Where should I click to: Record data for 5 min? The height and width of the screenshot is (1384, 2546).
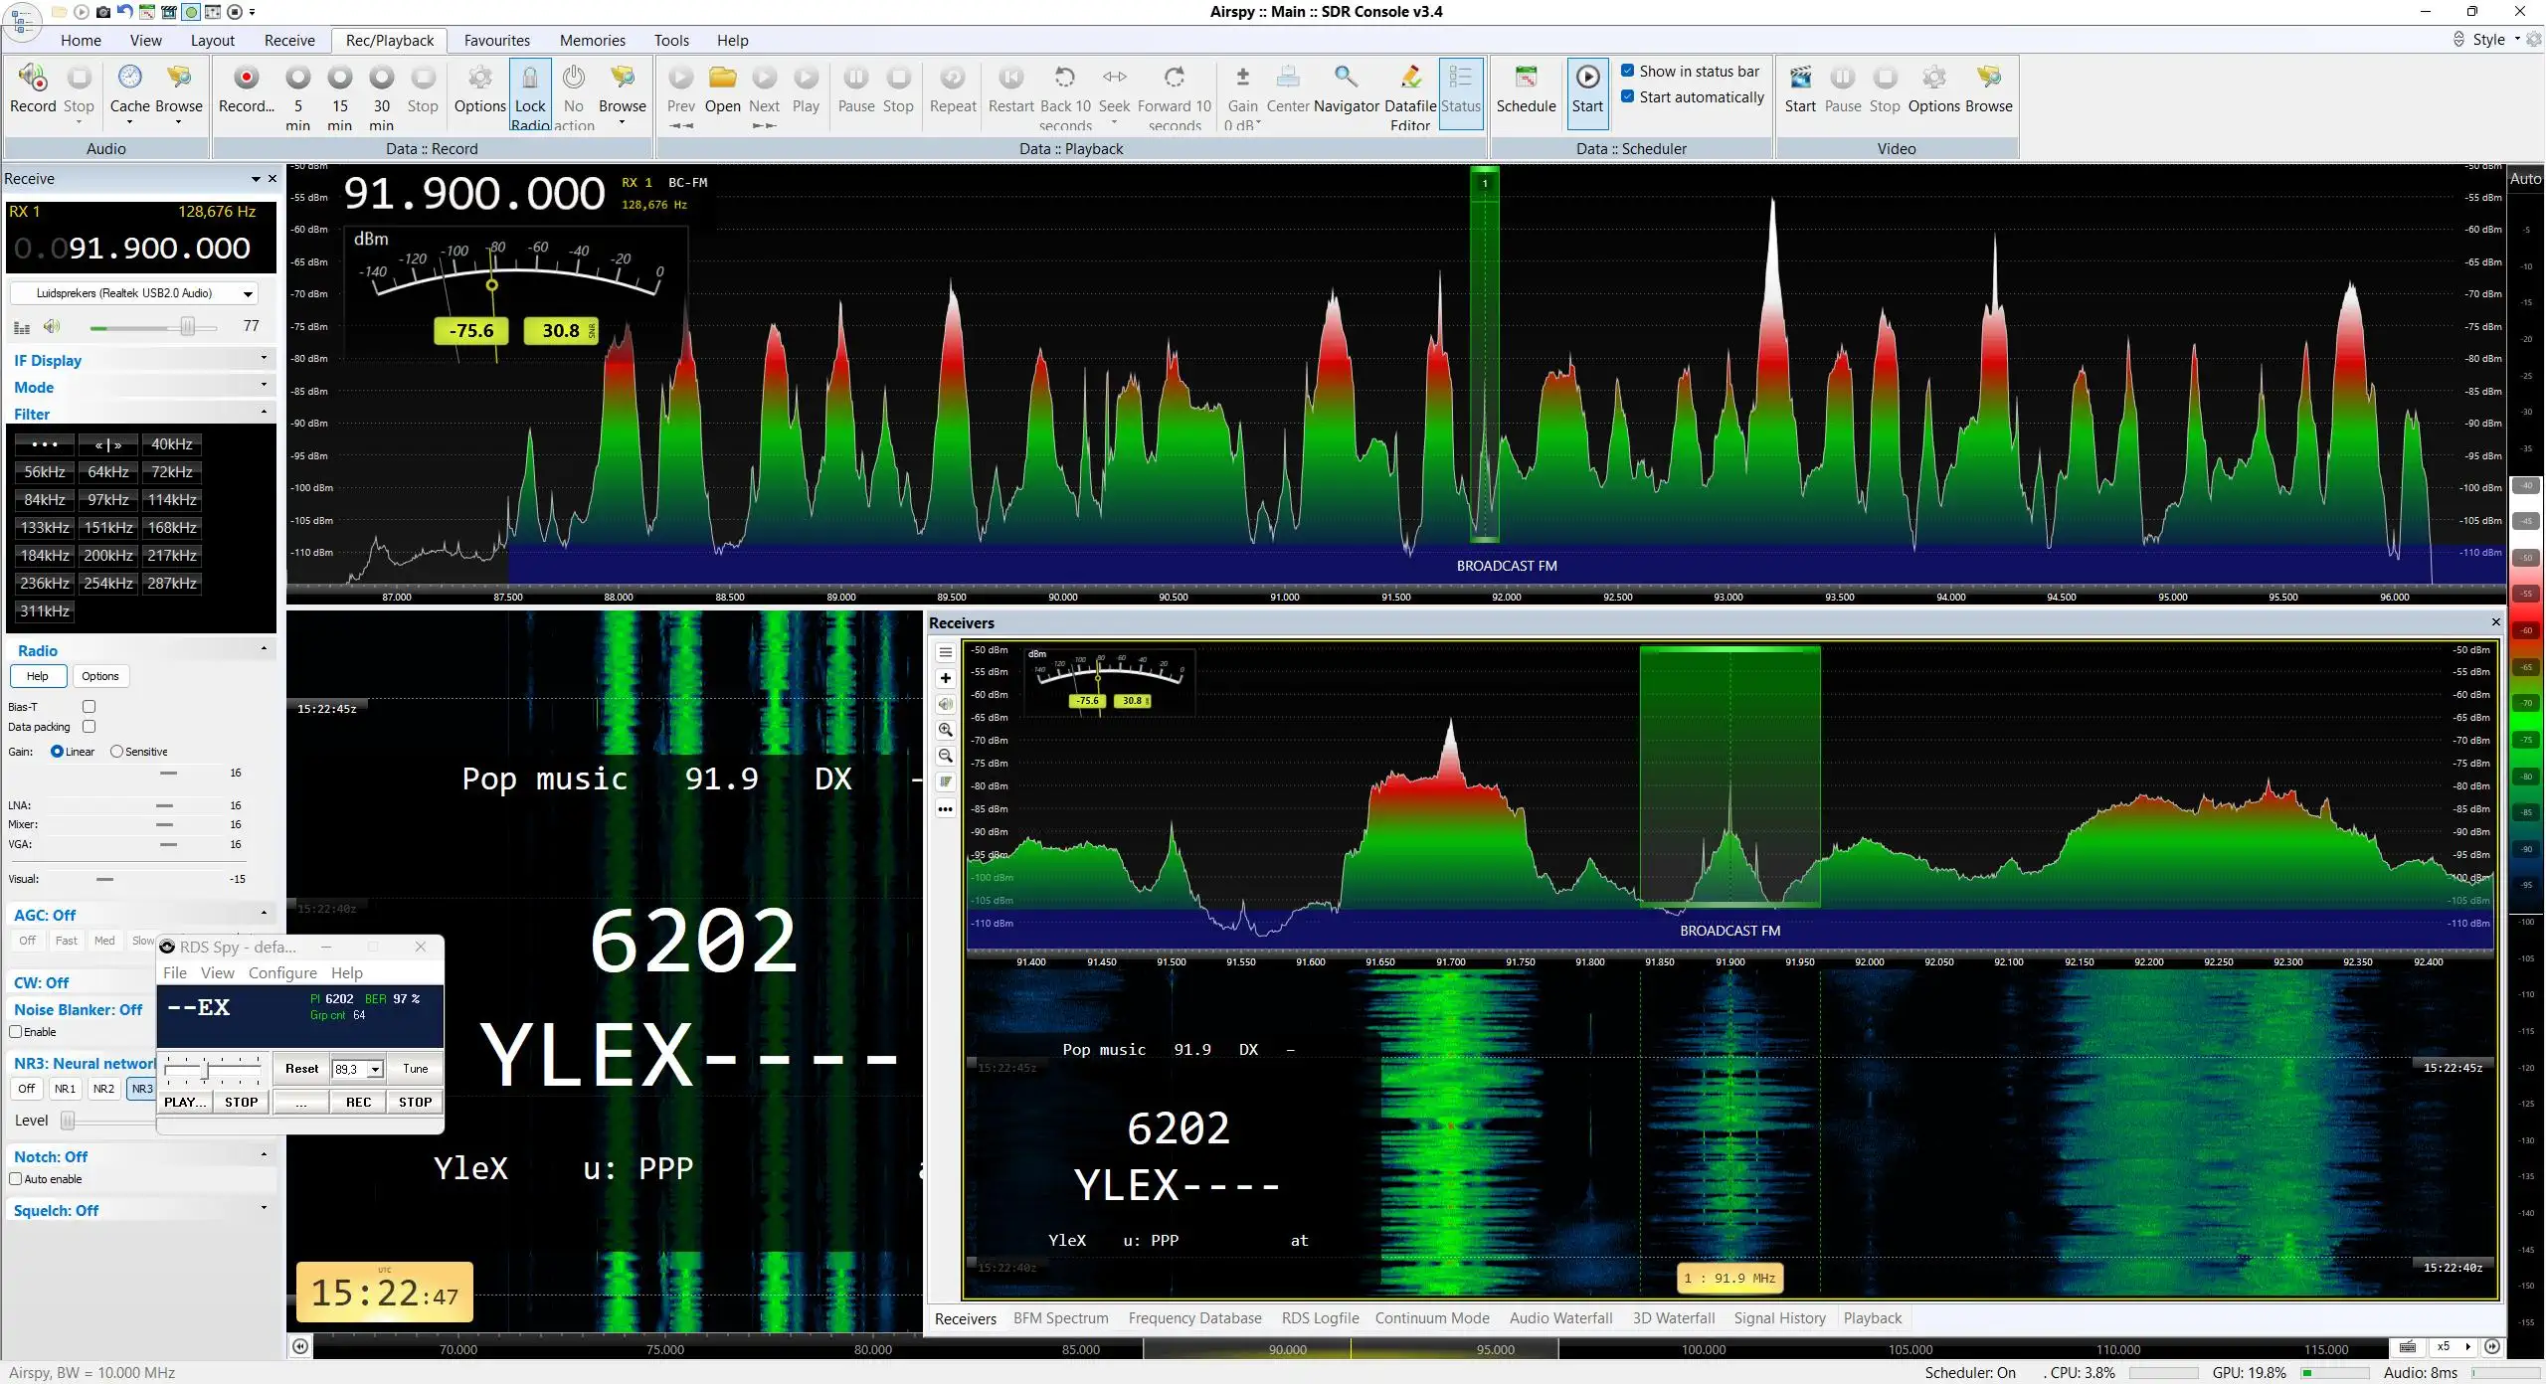tap(298, 96)
